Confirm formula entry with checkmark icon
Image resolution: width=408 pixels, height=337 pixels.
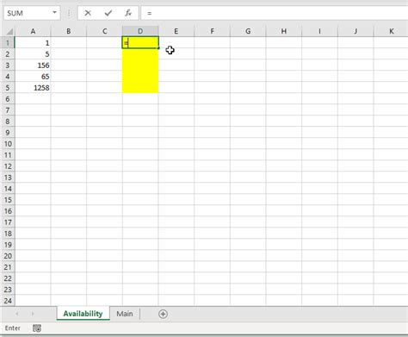click(x=108, y=13)
